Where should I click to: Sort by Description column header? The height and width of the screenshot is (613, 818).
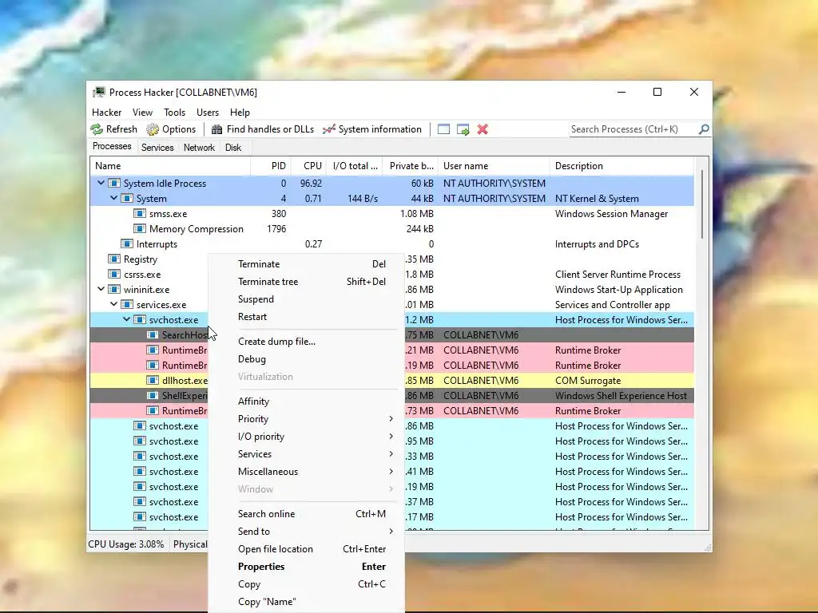(x=621, y=166)
